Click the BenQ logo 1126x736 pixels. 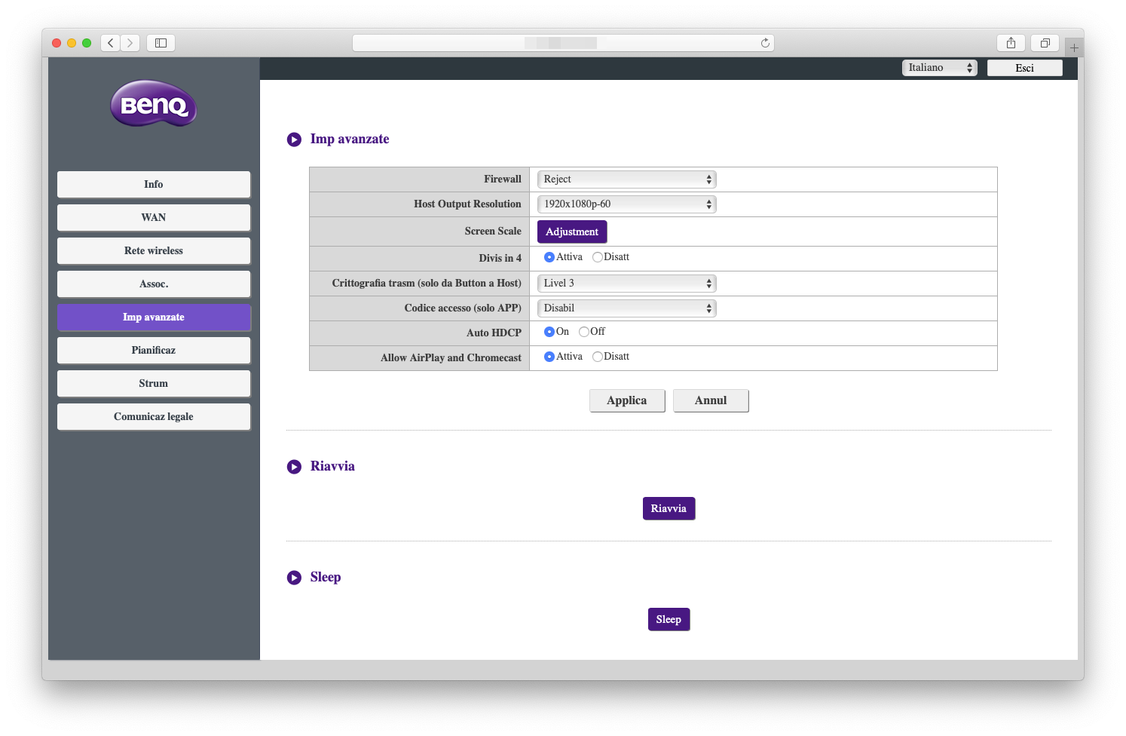tap(153, 103)
